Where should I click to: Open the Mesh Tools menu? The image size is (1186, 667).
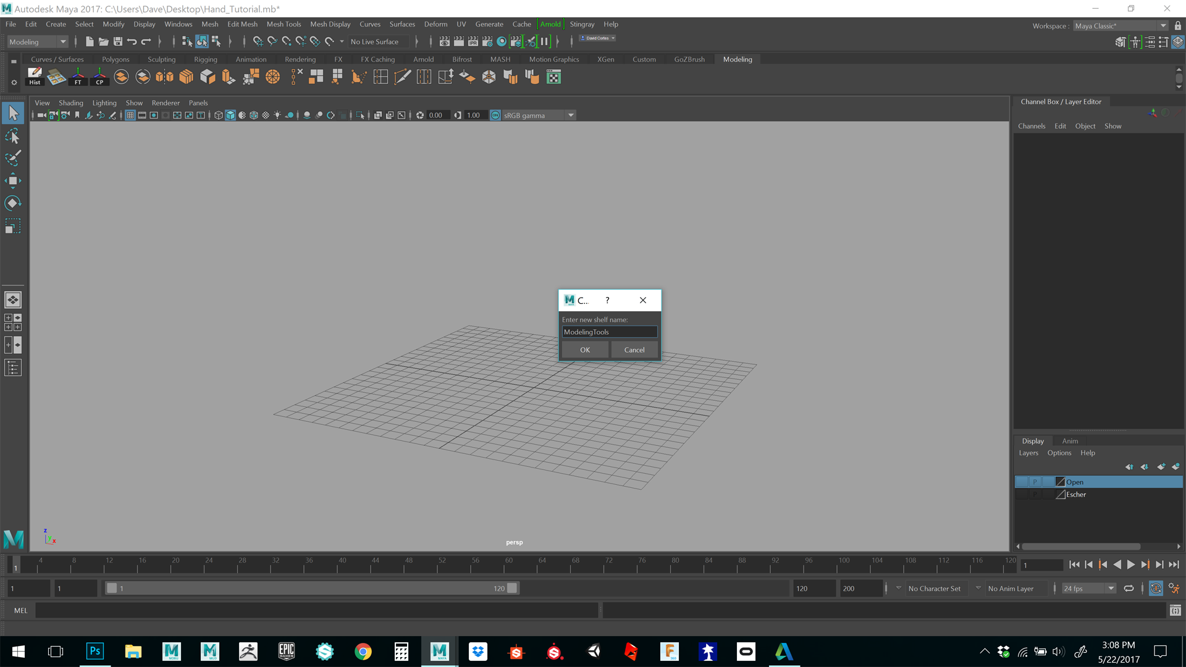[x=284, y=24]
